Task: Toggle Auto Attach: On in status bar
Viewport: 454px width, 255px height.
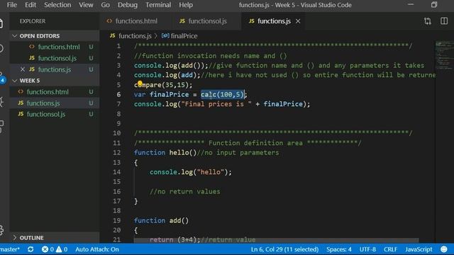Action: click(x=97, y=249)
